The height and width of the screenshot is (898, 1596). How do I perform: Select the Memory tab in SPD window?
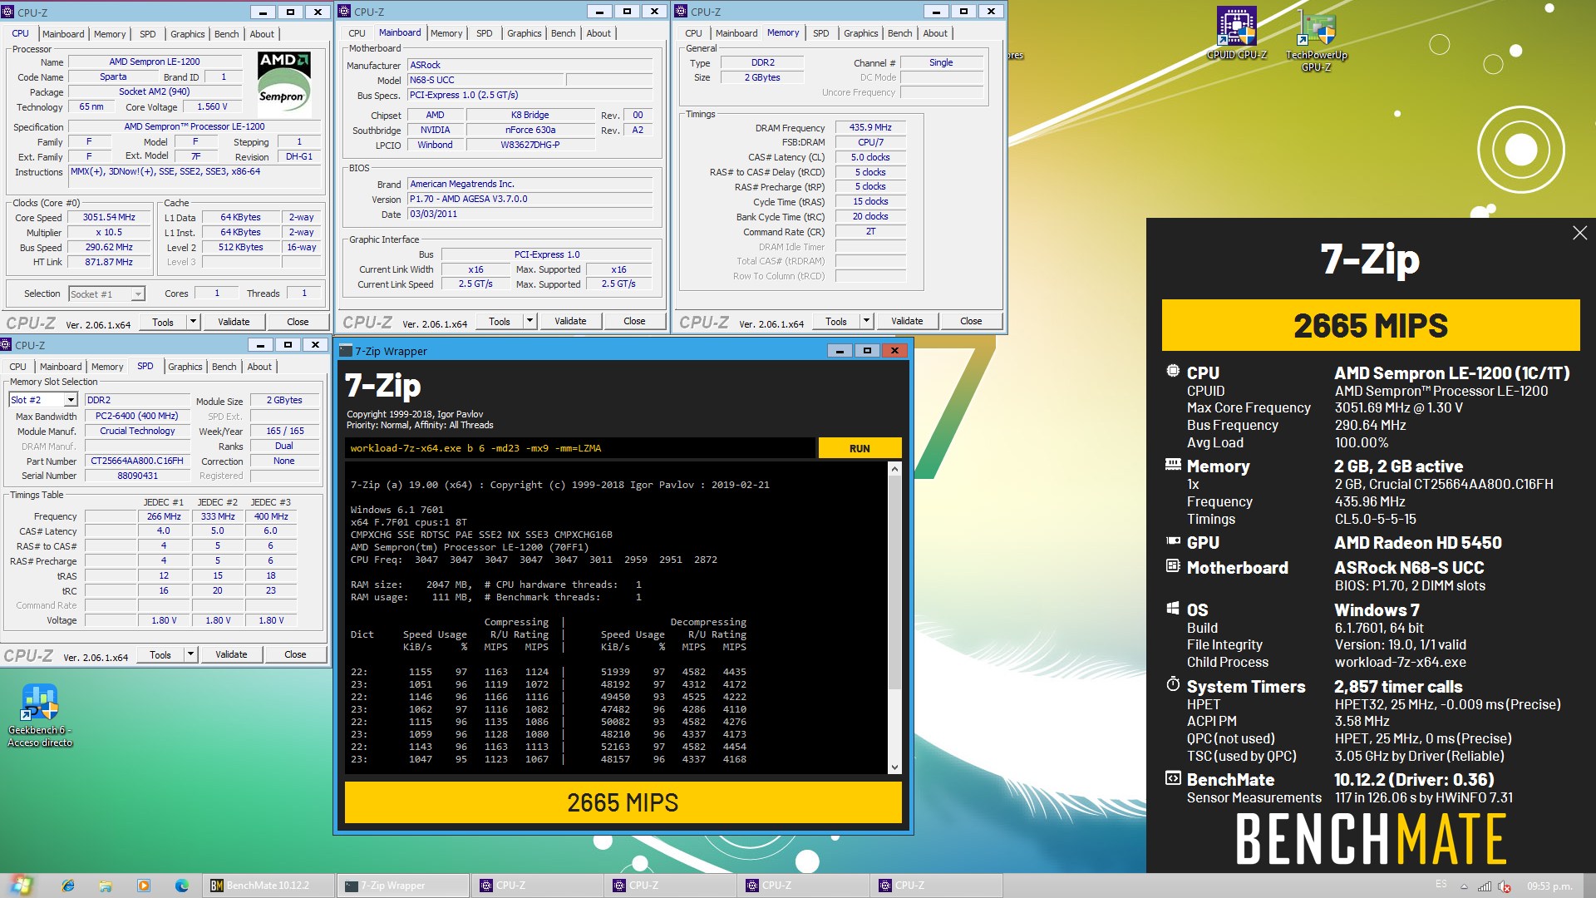coord(107,367)
